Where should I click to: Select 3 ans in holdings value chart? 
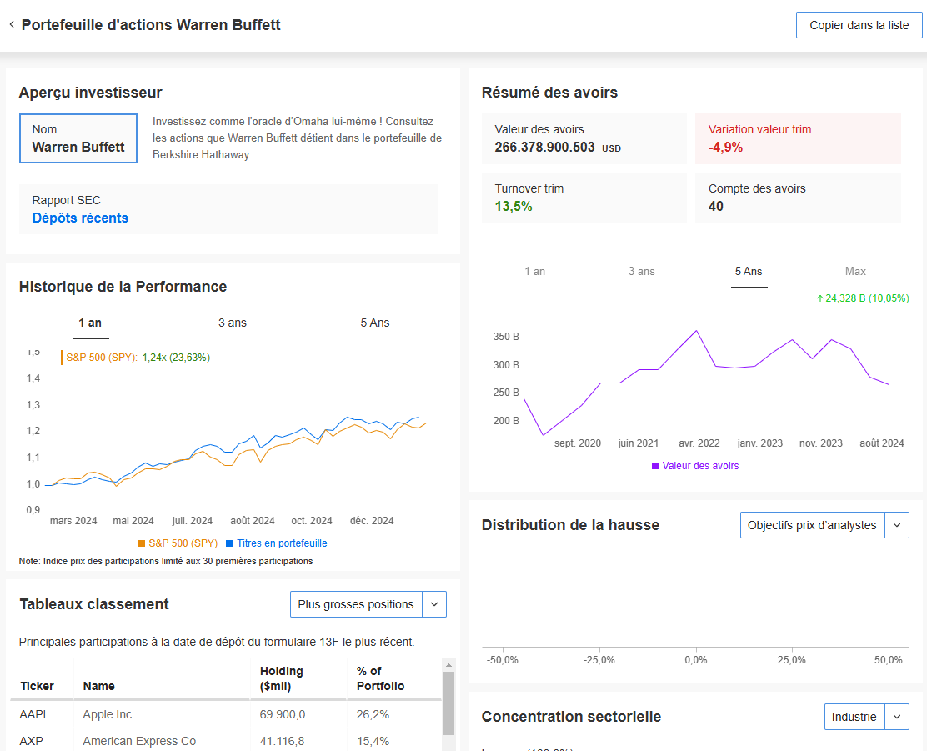point(641,272)
